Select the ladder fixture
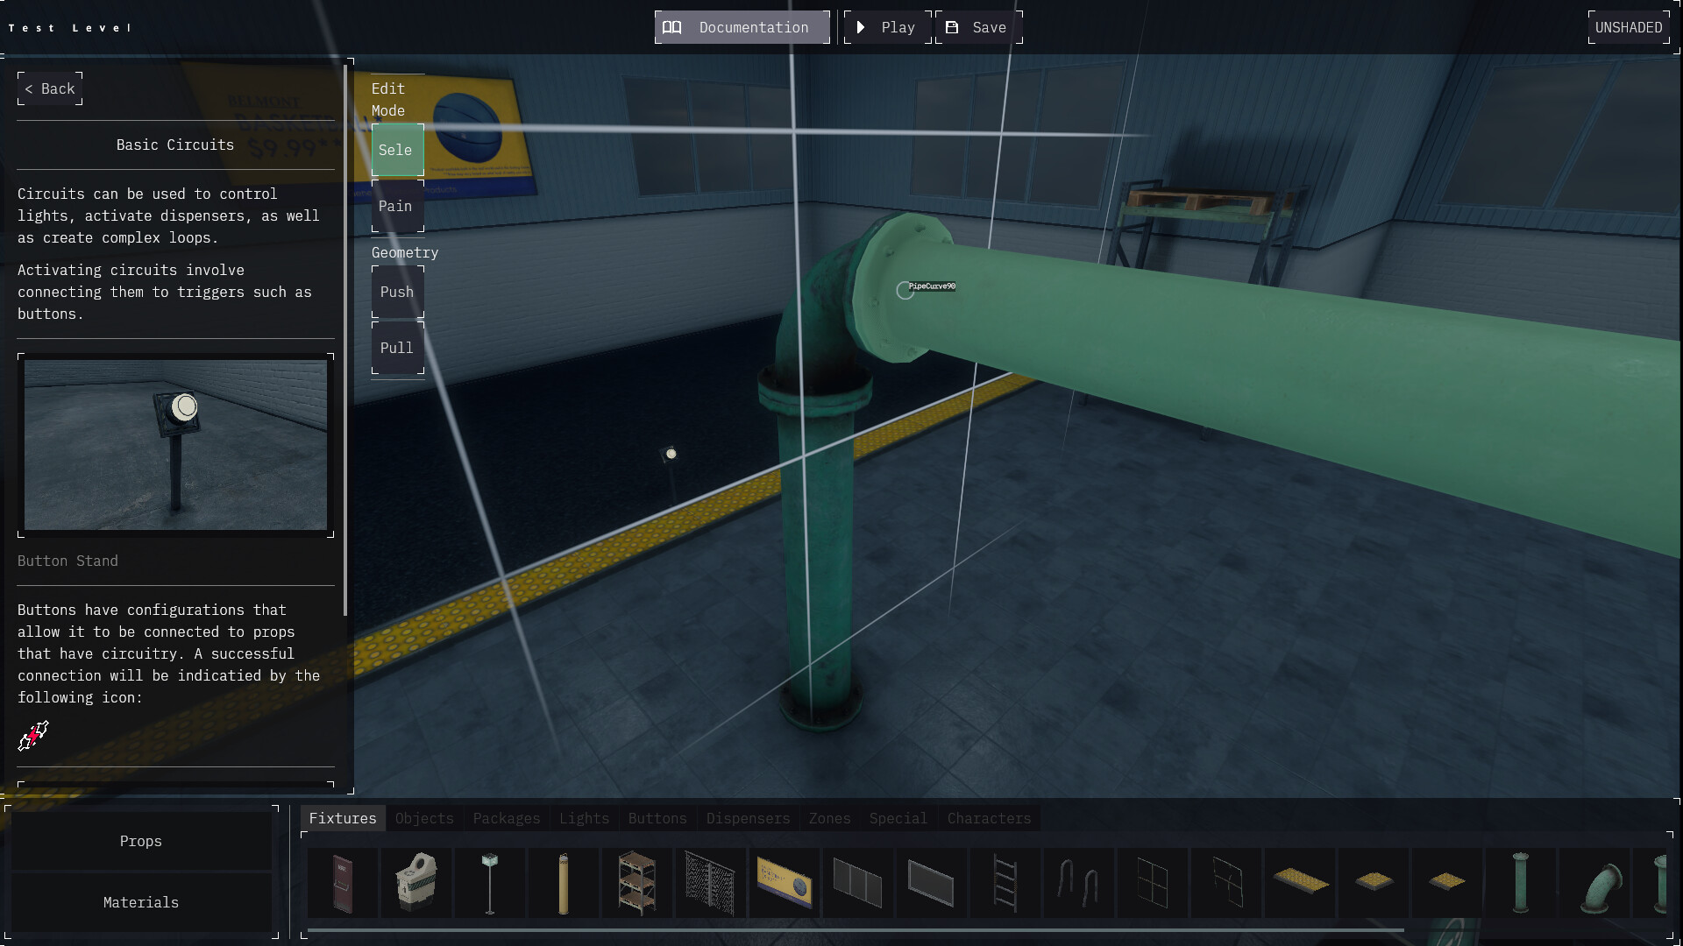Image resolution: width=1683 pixels, height=946 pixels. click(1005, 883)
